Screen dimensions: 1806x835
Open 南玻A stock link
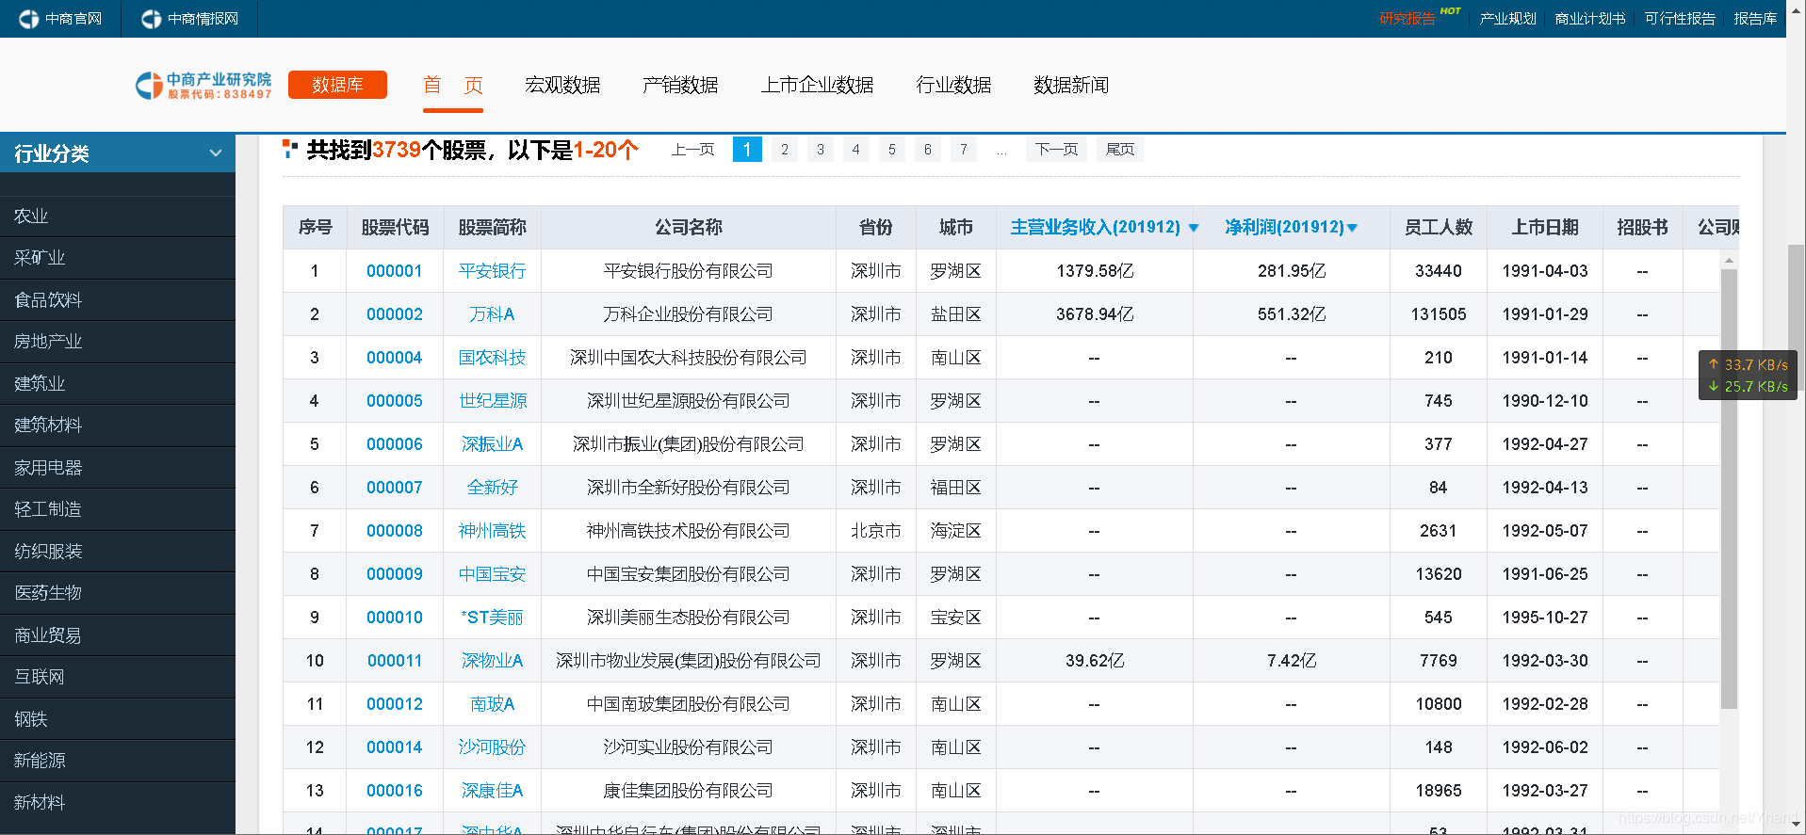492,704
